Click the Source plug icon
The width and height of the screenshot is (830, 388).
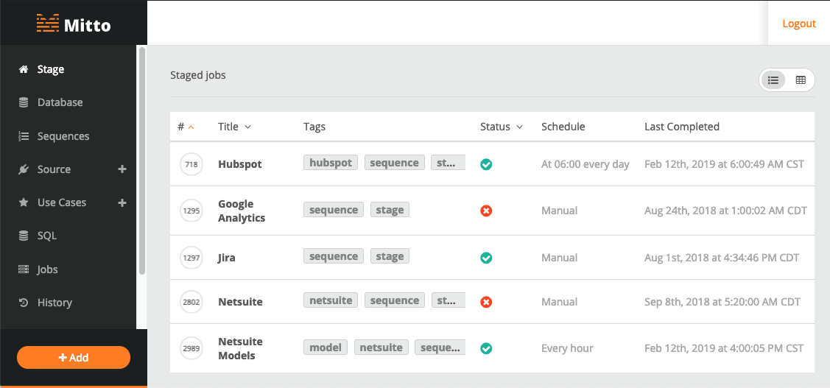click(24, 169)
